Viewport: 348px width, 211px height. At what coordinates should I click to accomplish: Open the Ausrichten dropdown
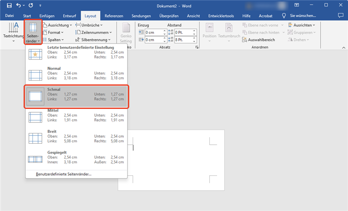[302, 25]
